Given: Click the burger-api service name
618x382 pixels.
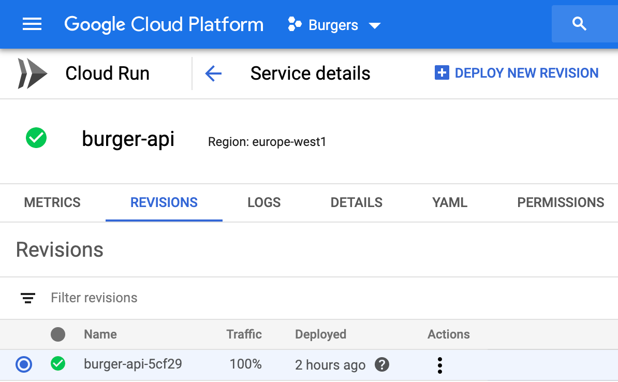Looking at the screenshot, I should (128, 139).
